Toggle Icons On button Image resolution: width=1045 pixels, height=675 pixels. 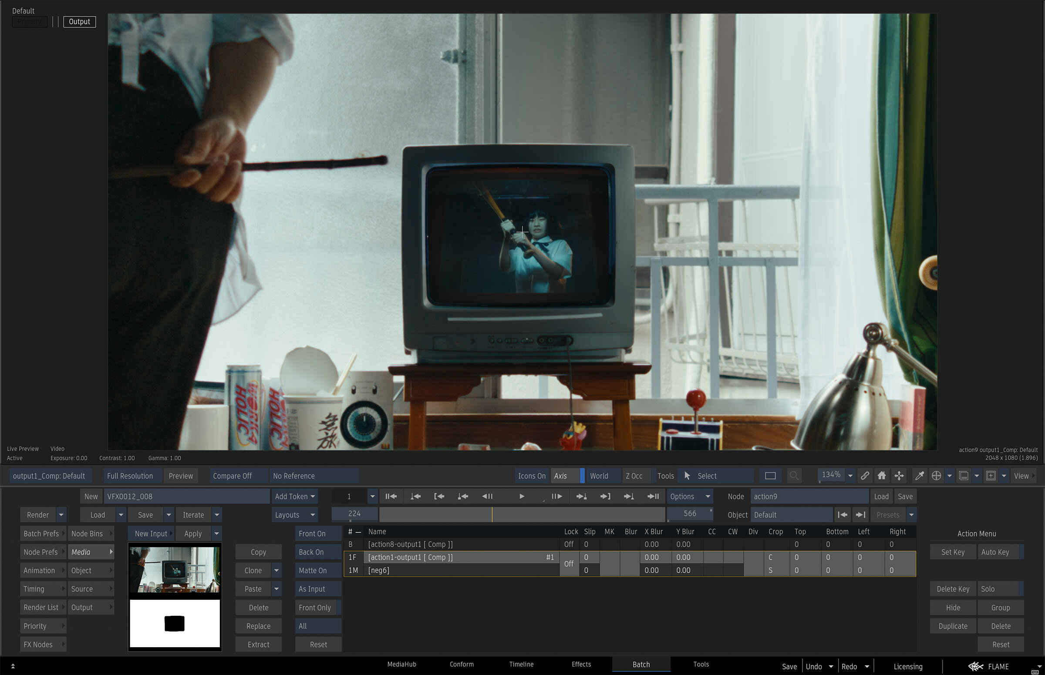(532, 476)
